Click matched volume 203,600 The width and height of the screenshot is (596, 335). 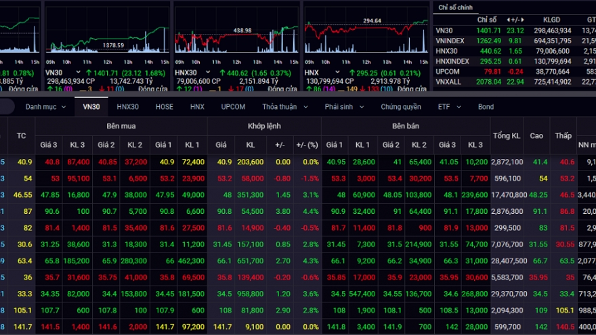point(250,162)
